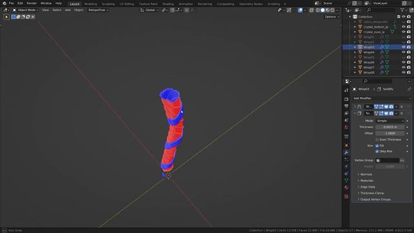
Task: Open World properties tab icon
Action: point(347,127)
